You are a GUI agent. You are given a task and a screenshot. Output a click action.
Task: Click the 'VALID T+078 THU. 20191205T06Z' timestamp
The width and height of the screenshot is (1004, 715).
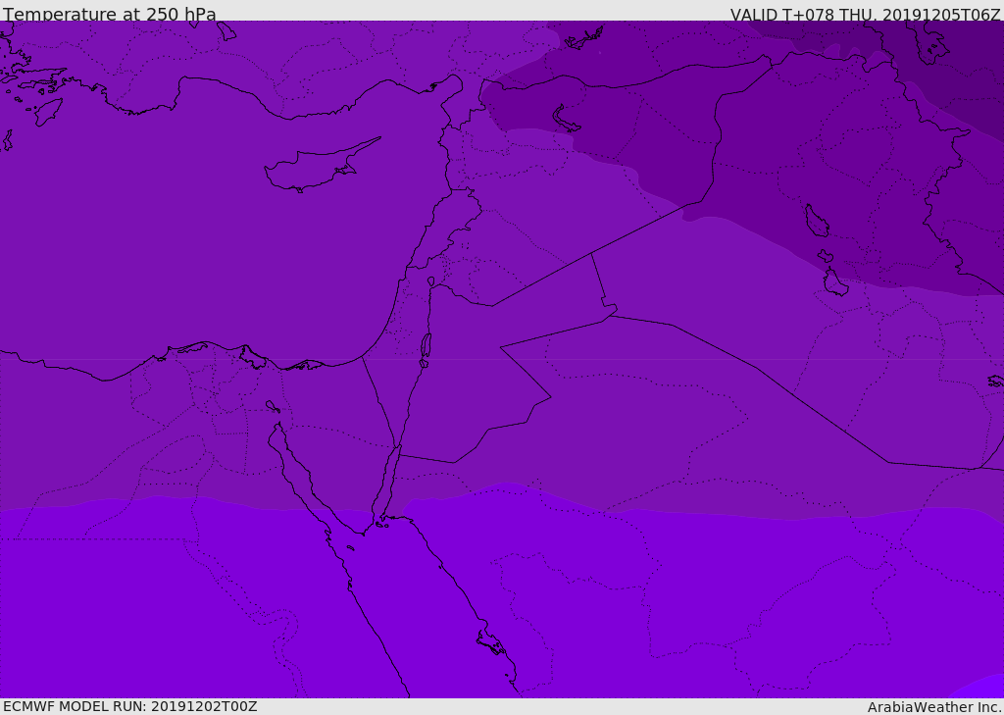click(x=865, y=14)
